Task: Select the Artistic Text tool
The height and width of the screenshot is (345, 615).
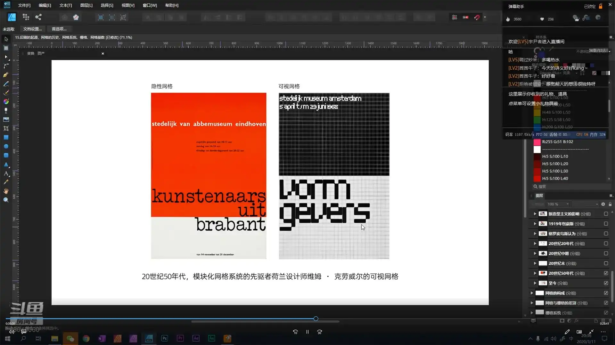Action: point(6,174)
